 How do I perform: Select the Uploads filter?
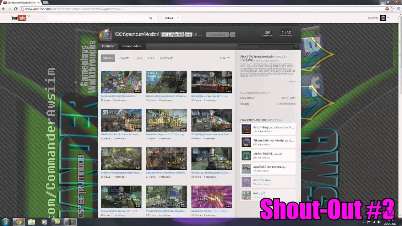pyautogui.click(x=108, y=58)
